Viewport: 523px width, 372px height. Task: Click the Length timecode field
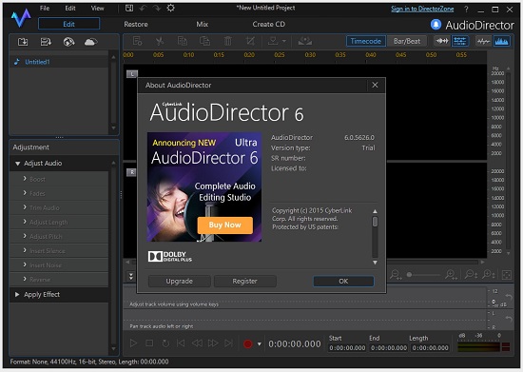click(430, 348)
